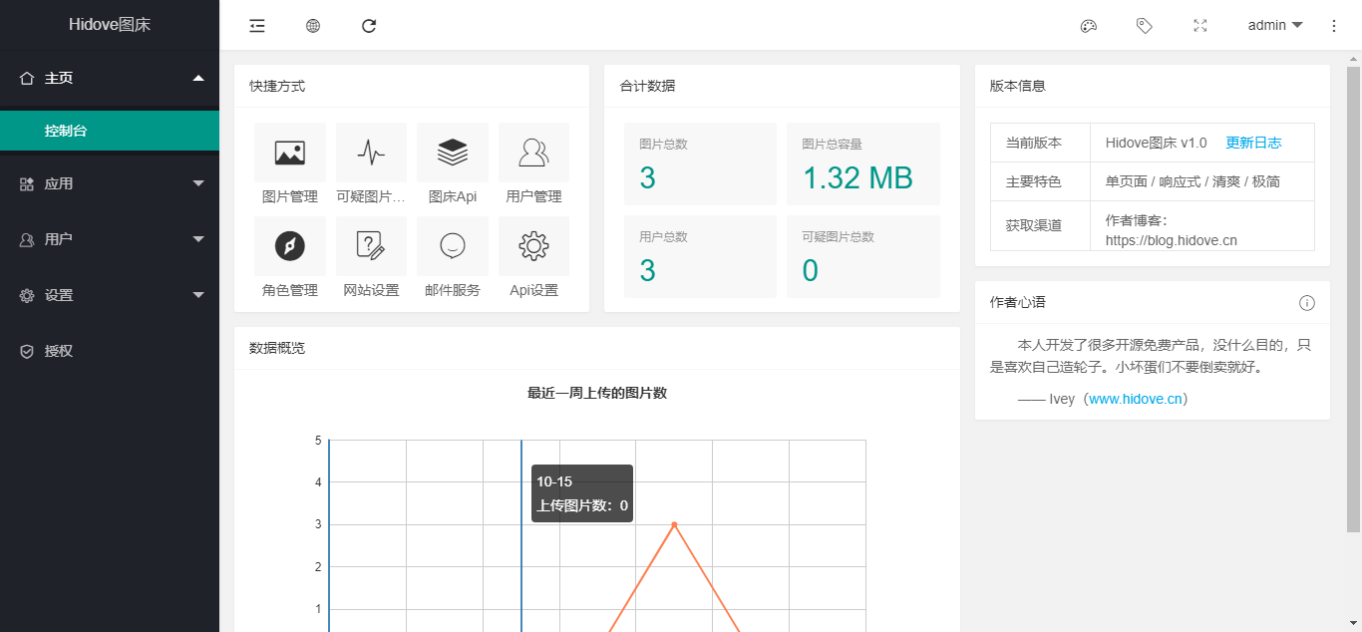This screenshot has height=632, width=1362.
Task: Open the admin account dropdown
Action: [1274, 25]
